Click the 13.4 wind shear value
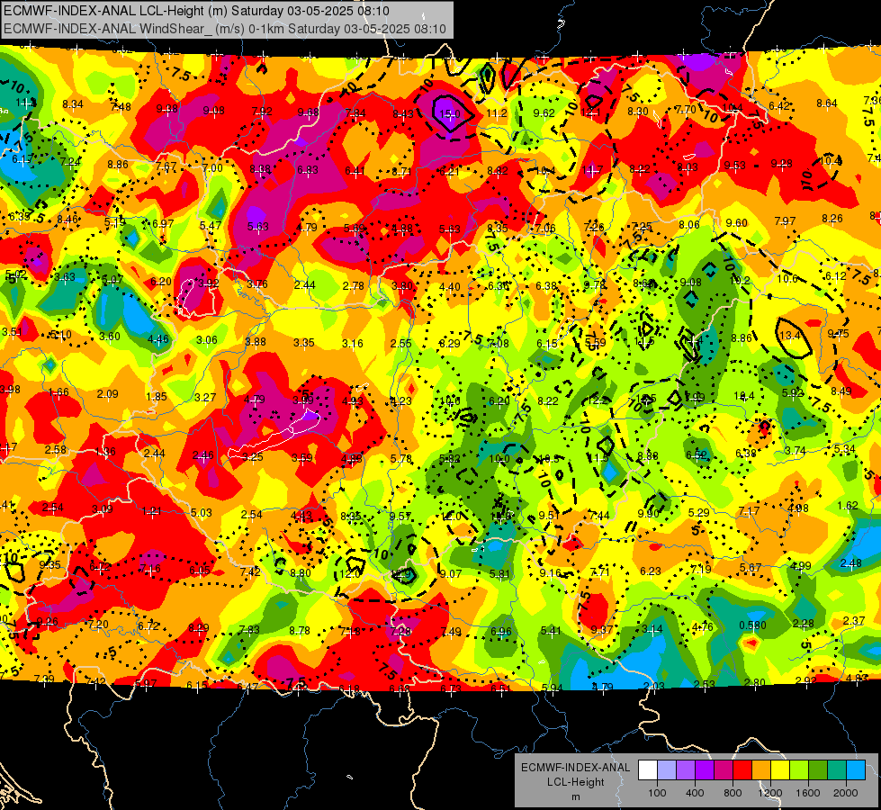This screenshot has height=810, width=881. coord(790,336)
